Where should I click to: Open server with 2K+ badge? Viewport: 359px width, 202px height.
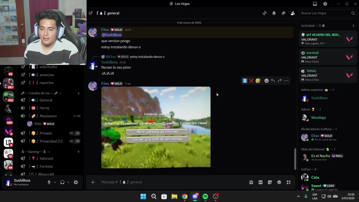click(x=8, y=83)
